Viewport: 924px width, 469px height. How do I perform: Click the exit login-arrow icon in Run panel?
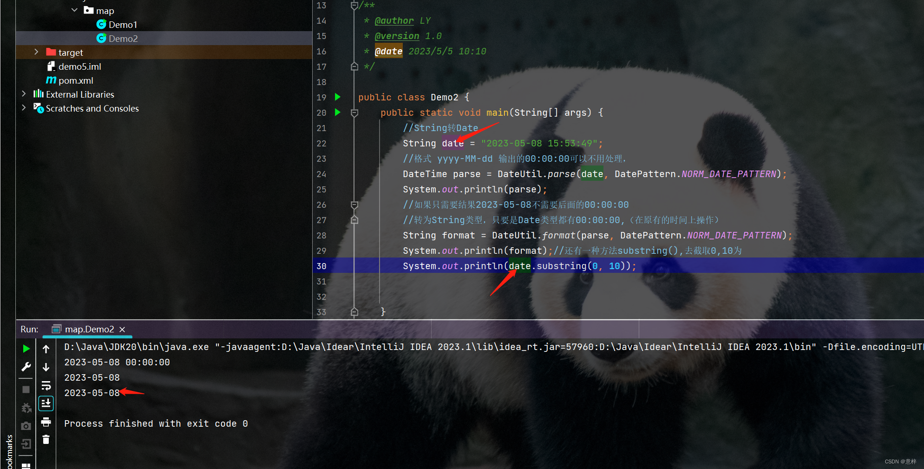click(x=26, y=444)
